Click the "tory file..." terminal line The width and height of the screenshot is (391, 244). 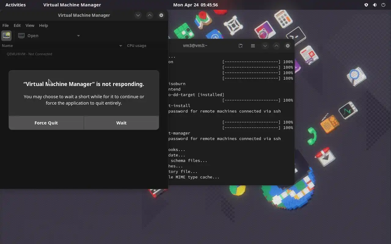click(x=183, y=171)
